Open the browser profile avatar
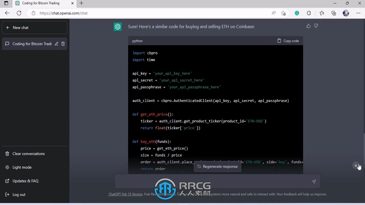Viewport: 365px width, 205px height. coord(346,13)
